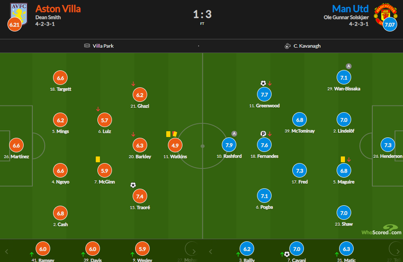This screenshot has height=262, width=403.
Task: Click substitute Cavani's 7.0 rating bubble
Action: [296, 249]
